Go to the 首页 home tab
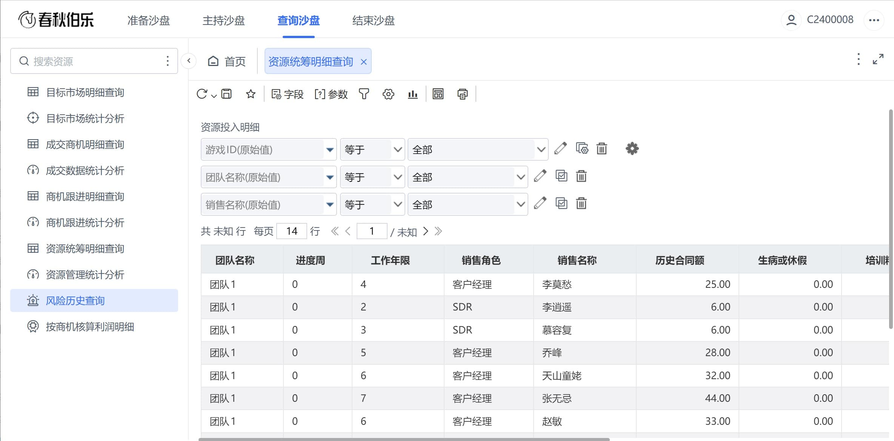The height and width of the screenshot is (441, 894). point(227,61)
